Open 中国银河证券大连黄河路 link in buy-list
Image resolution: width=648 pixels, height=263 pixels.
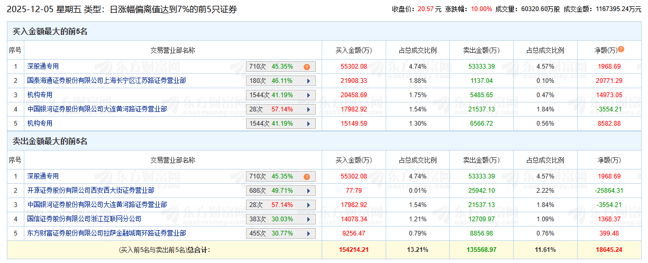(97, 109)
